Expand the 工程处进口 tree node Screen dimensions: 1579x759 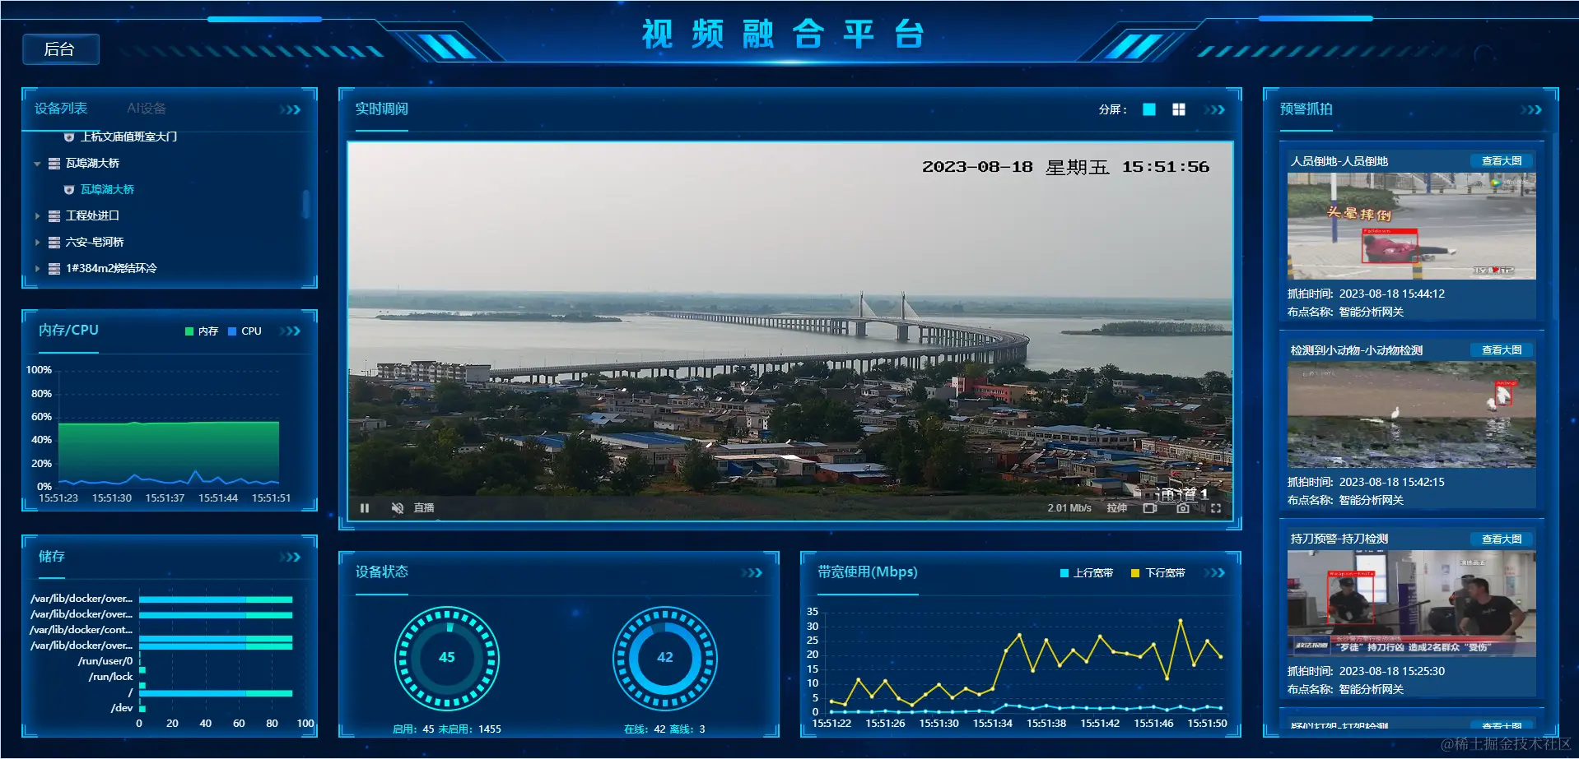[x=37, y=215]
